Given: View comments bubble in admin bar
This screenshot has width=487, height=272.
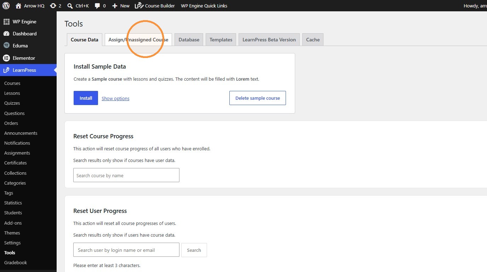Looking at the screenshot, I should tap(97, 6).
